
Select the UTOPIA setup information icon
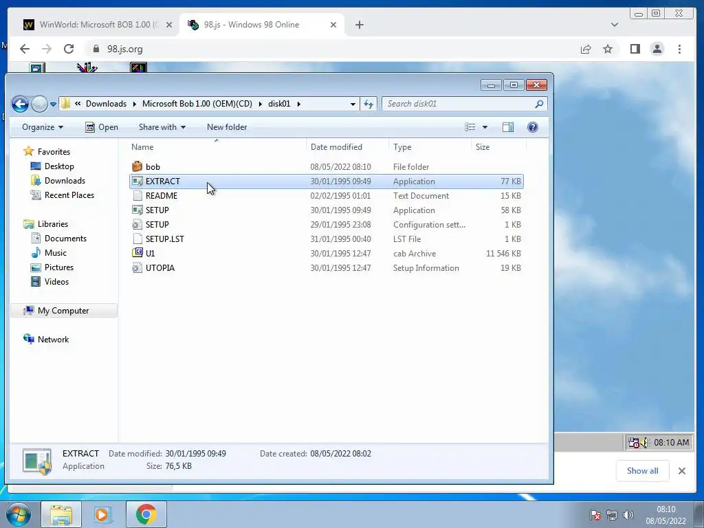tap(137, 268)
